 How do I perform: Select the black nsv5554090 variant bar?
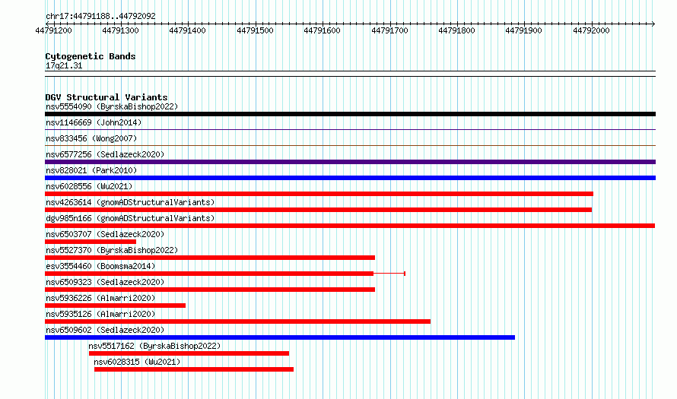tap(350, 114)
